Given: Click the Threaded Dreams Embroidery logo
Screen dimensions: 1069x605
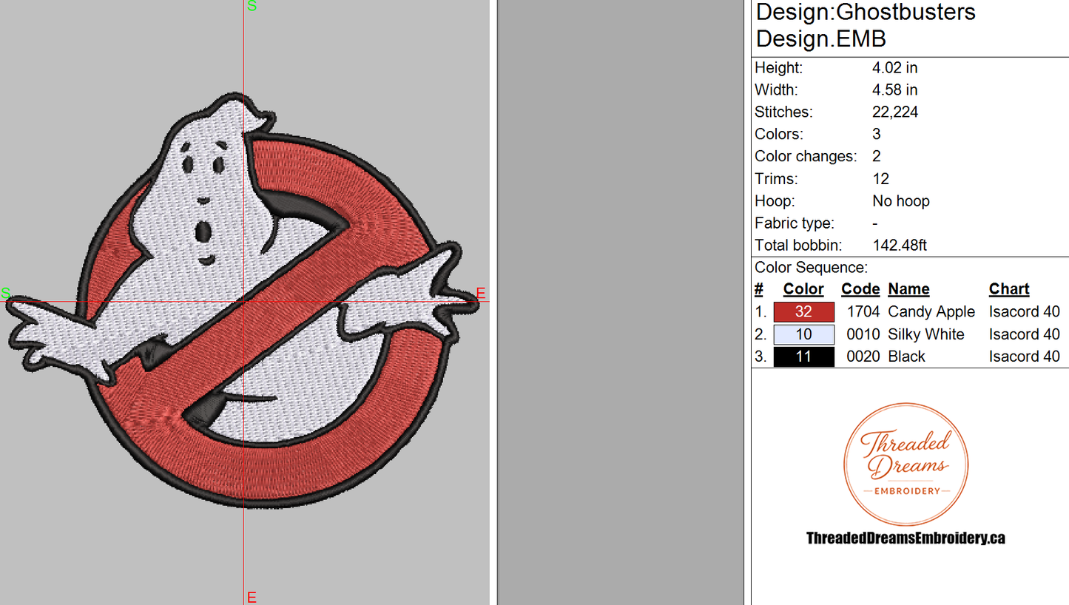Looking at the screenshot, I should tap(906, 465).
